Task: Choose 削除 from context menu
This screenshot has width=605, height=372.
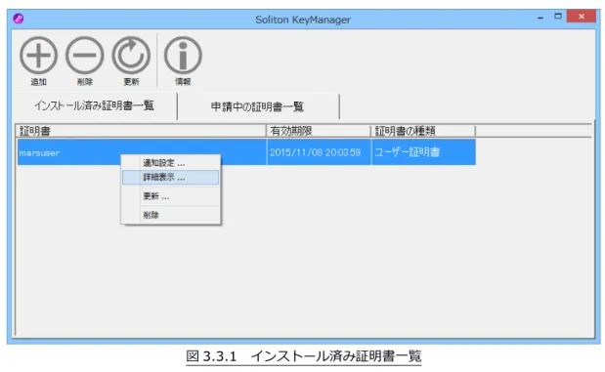Action: coord(171,215)
